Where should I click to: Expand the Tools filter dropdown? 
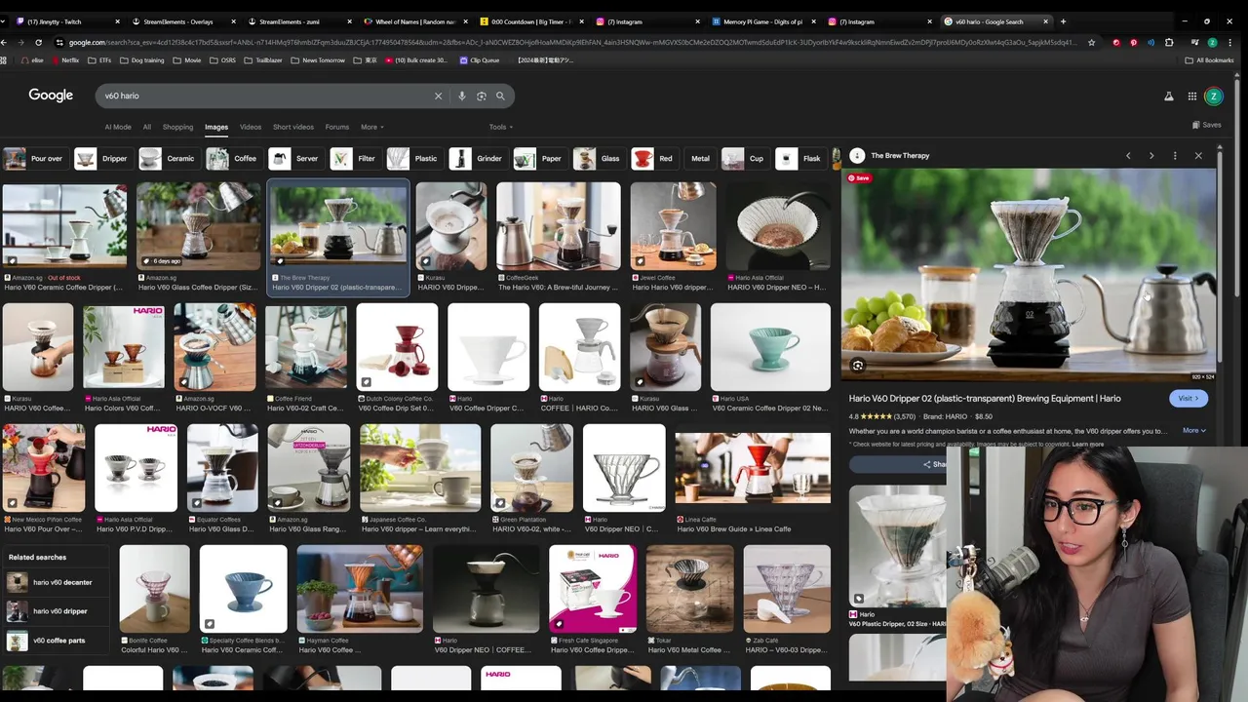[x=501, y=127]
